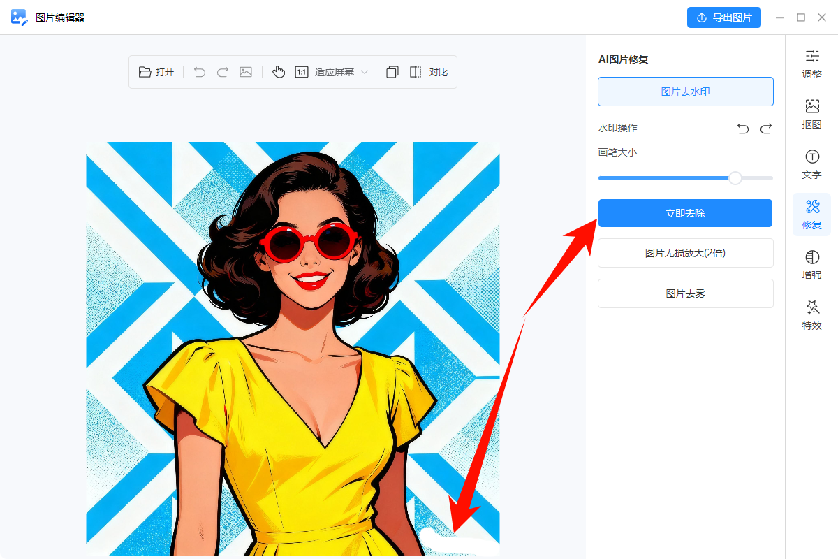Expand the 适应屏幕 zoom dropdown
Screen dimensions: 838x559
pyautogui.click(x=364, y=72)
